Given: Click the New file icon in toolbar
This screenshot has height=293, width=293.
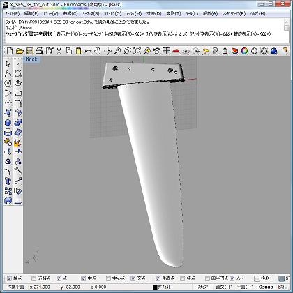Looking at the screenshot, I should point(10,51).
